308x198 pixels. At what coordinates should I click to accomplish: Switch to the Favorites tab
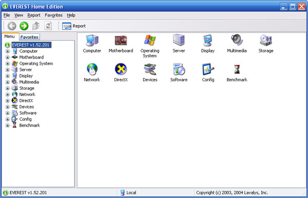tap(29, 37)
